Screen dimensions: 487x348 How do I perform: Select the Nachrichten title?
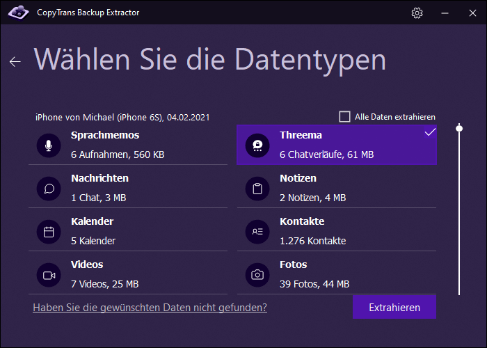coord(99,178)
